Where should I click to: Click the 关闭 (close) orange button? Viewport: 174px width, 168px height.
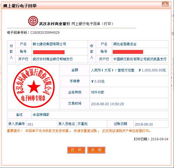pos(96,150)
